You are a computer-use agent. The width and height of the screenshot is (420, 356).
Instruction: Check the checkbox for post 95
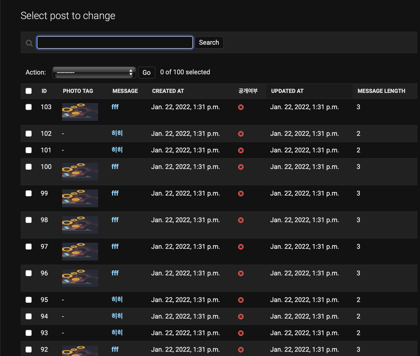29,300
